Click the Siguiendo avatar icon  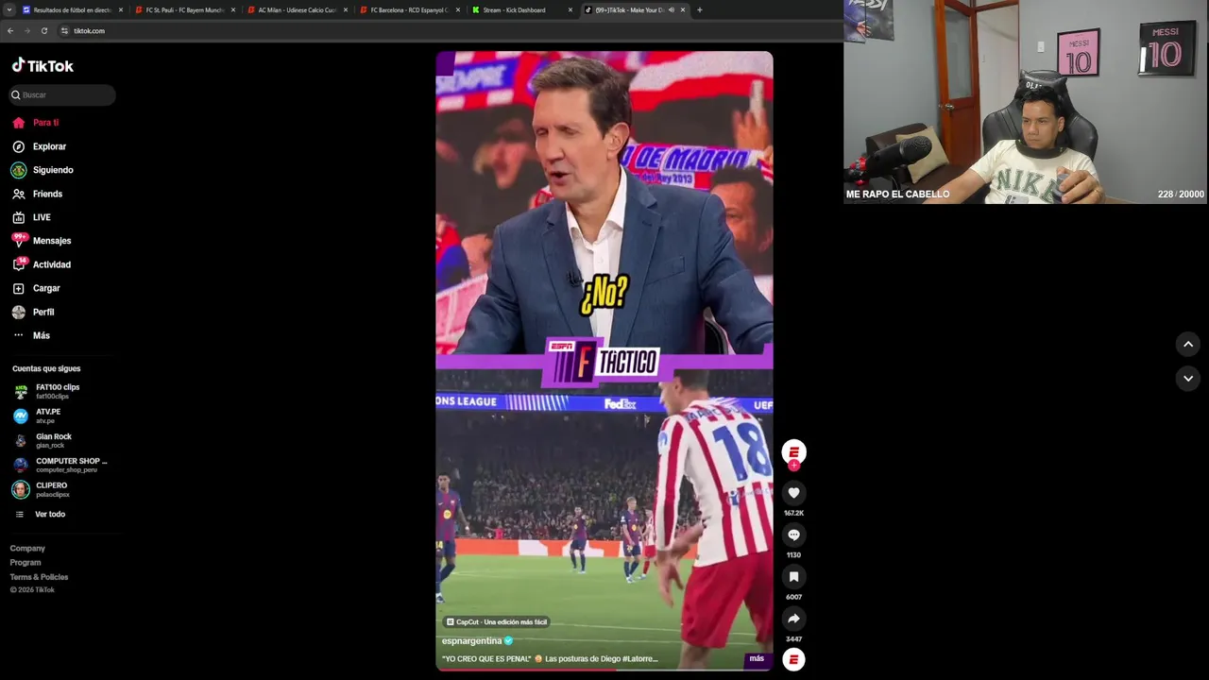click(x=18, y=170)
